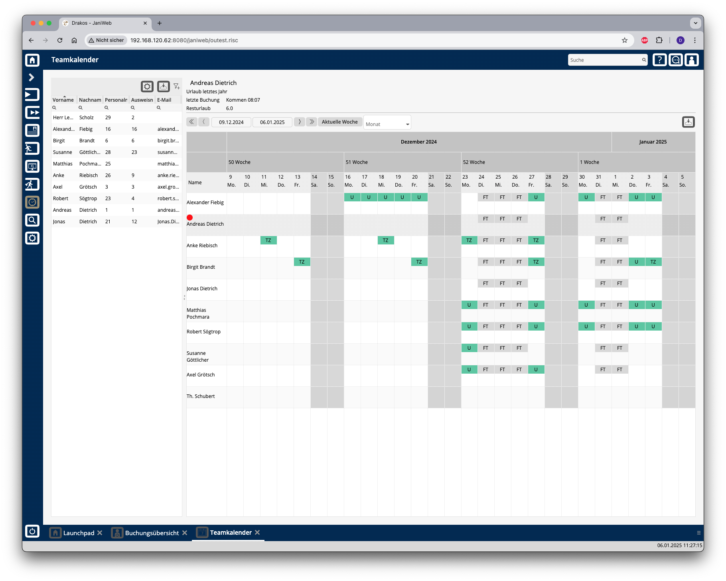Sort by the Nachname column header
The height and width of the screenshot is (581, 726).
tap(90, 100)
